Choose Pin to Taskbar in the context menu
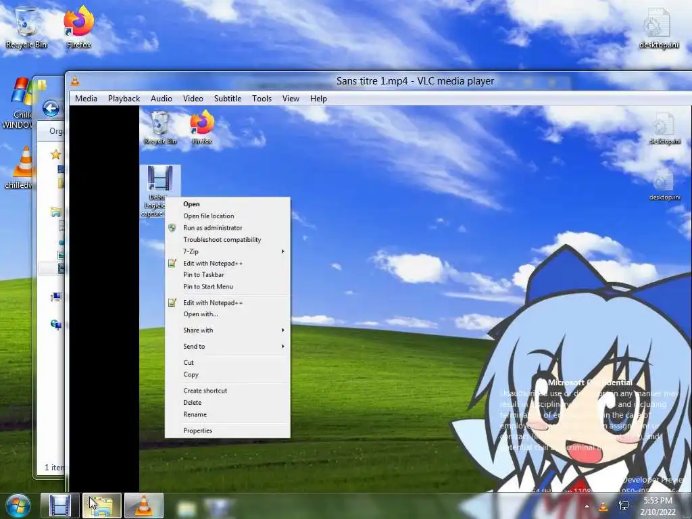The height and width of the screenshot is (519, 692). coord(228,274)
